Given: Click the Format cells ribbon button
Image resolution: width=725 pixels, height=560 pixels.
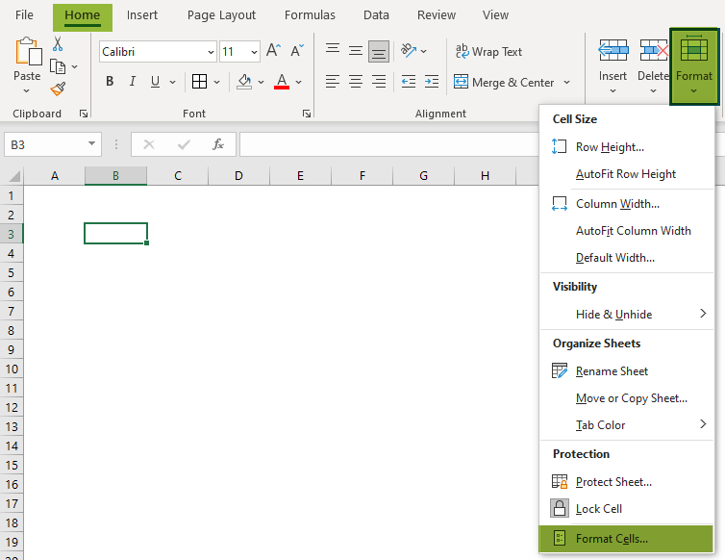Looking at the screenshot, I should pos(694,66).
